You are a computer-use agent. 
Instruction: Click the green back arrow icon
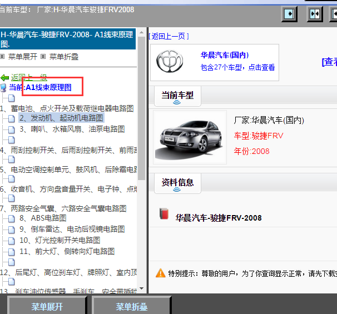point(5,78)
